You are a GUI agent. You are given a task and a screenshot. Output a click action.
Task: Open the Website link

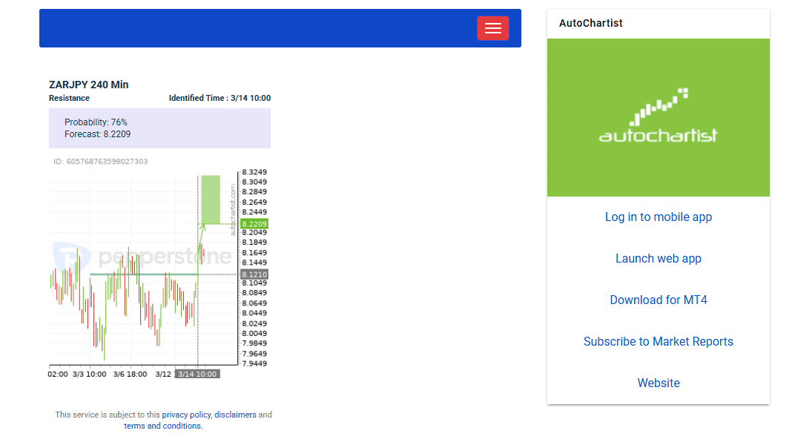pyautogui.click(x=659, y=383)
